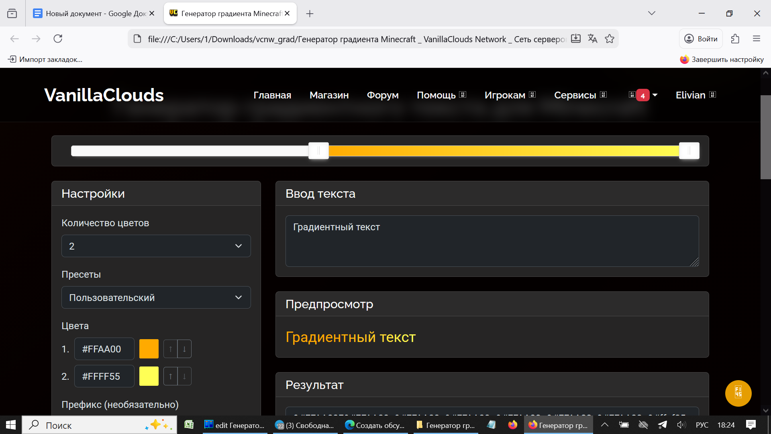Click the reload page icon
The height and width of the screenshot is (434, 771).
[58, 39]
